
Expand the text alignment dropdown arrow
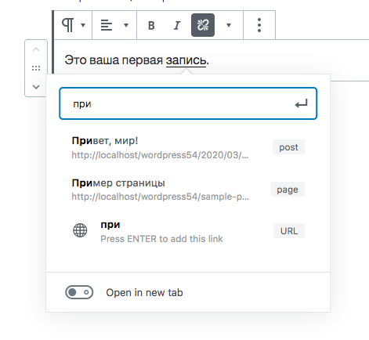coord(126,25)
